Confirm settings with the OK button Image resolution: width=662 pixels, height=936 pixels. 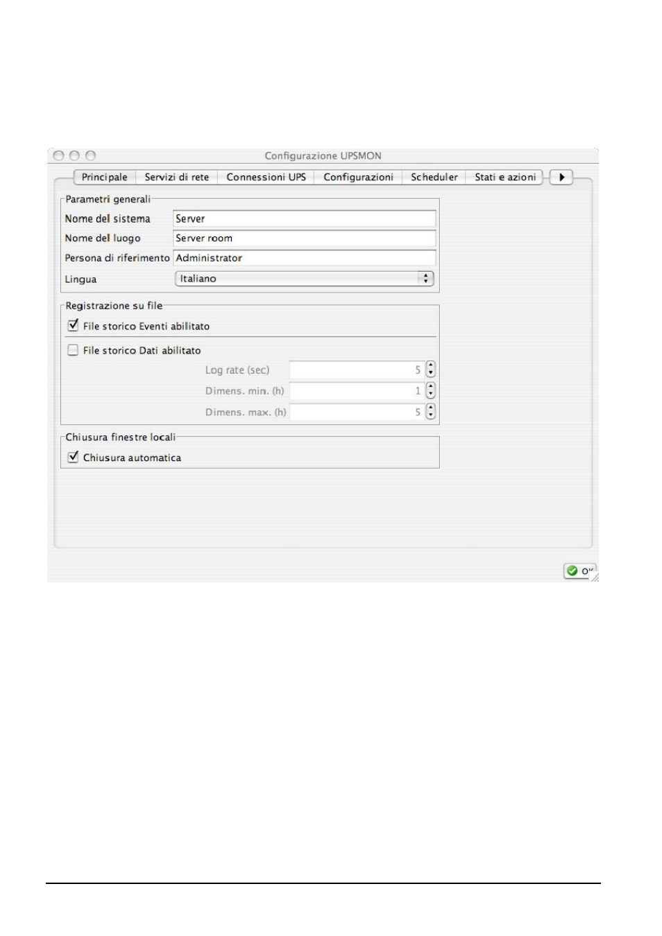click(x=579, y=571)
